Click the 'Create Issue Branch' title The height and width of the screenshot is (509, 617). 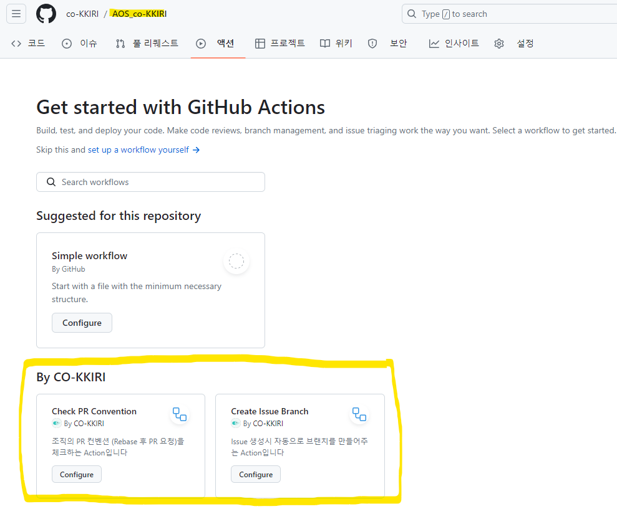coord(270,411)
